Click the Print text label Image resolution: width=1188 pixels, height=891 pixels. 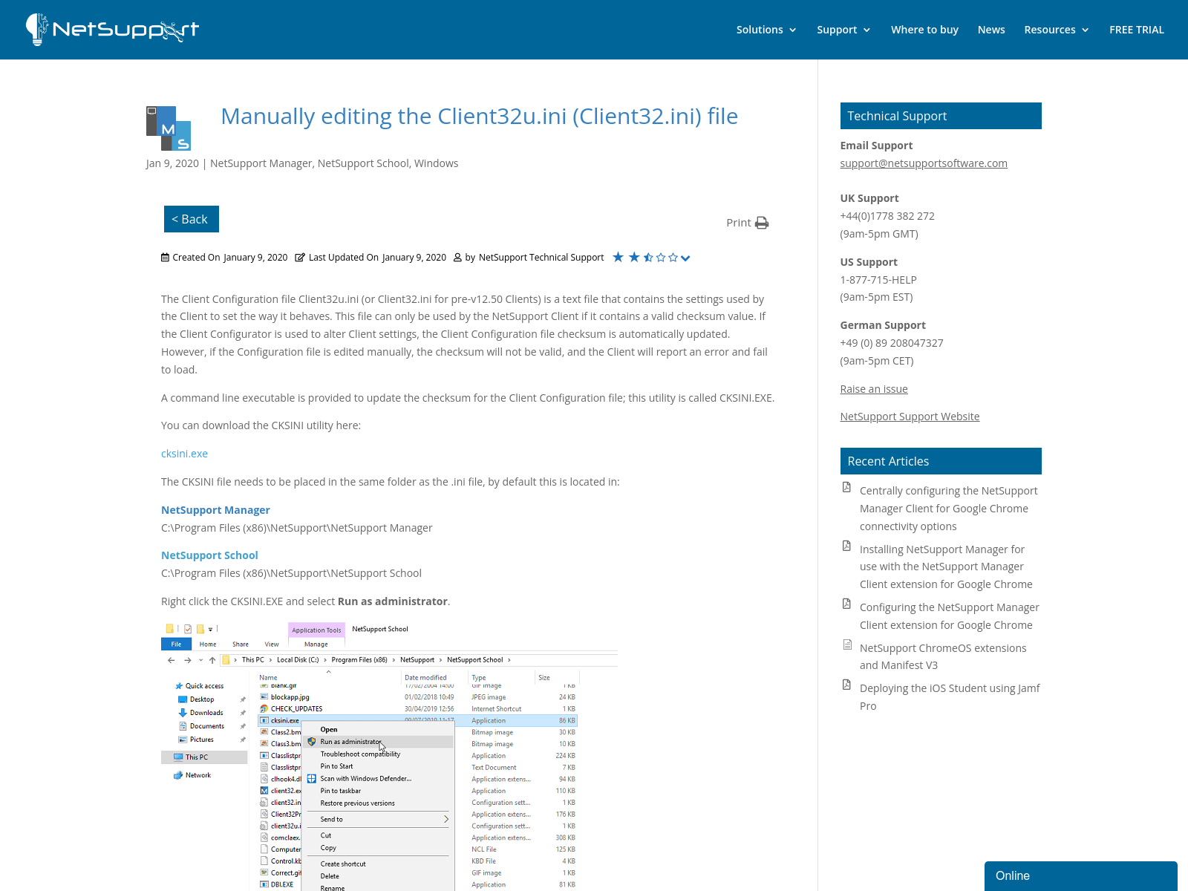738,223
